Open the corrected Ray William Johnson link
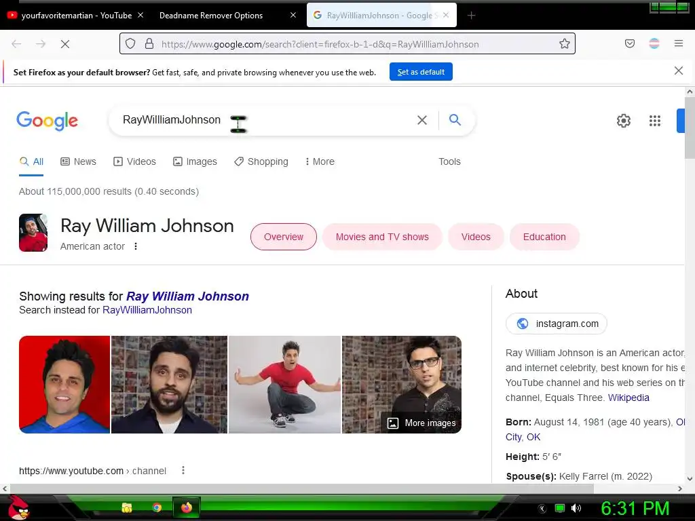This screenshot has height=521, width=695. (187, 296)
